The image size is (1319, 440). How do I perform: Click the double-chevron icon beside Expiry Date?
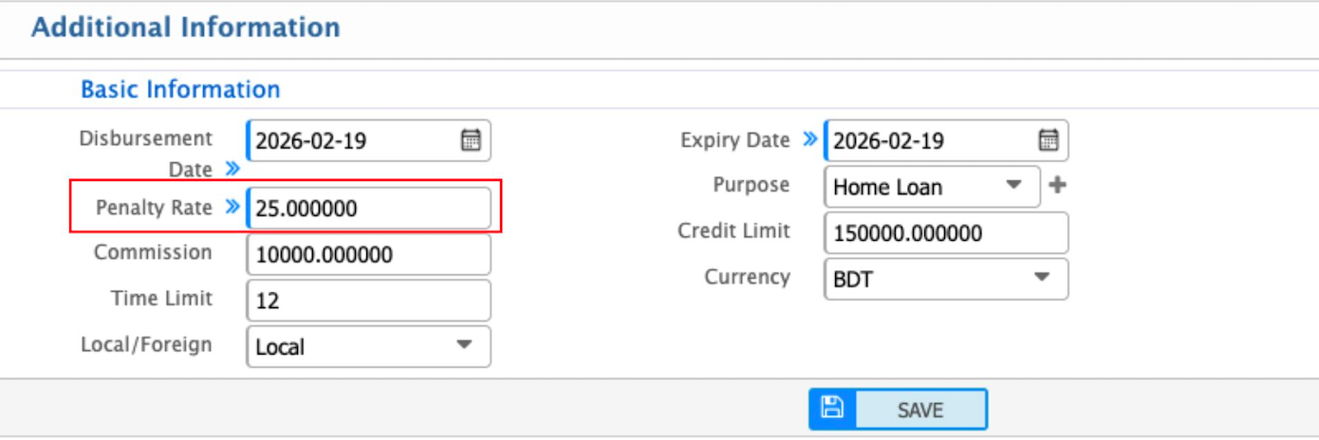pyautogui.click(x=809, y=140)
